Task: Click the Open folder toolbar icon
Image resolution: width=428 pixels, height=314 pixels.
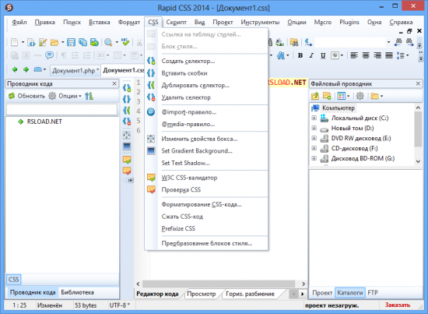Action: click(54, 42)
